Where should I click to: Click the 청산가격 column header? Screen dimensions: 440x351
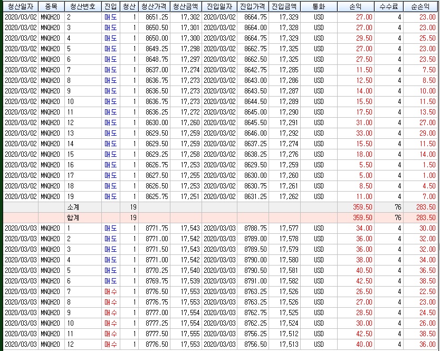click(x=154, y=6)
